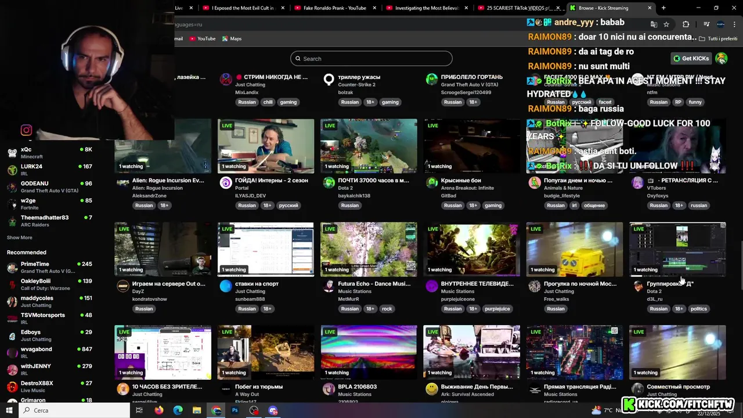Click the Get KICKs button
The width and height of the screenshot is (743, 418).
click(692, 58)
